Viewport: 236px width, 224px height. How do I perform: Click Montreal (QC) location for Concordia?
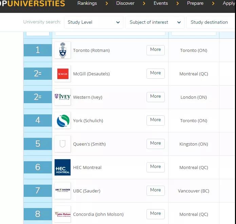[x=194, y=214]
